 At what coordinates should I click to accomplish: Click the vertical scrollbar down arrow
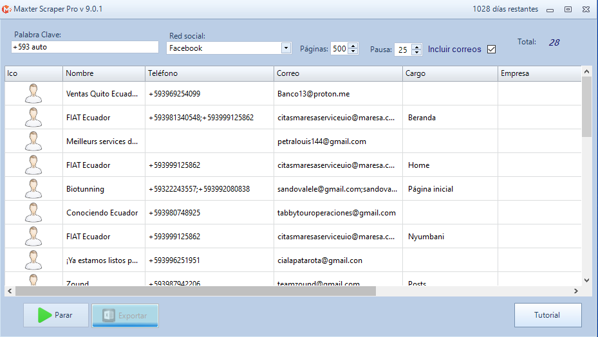pyautogui.click(x=586, y=280)
